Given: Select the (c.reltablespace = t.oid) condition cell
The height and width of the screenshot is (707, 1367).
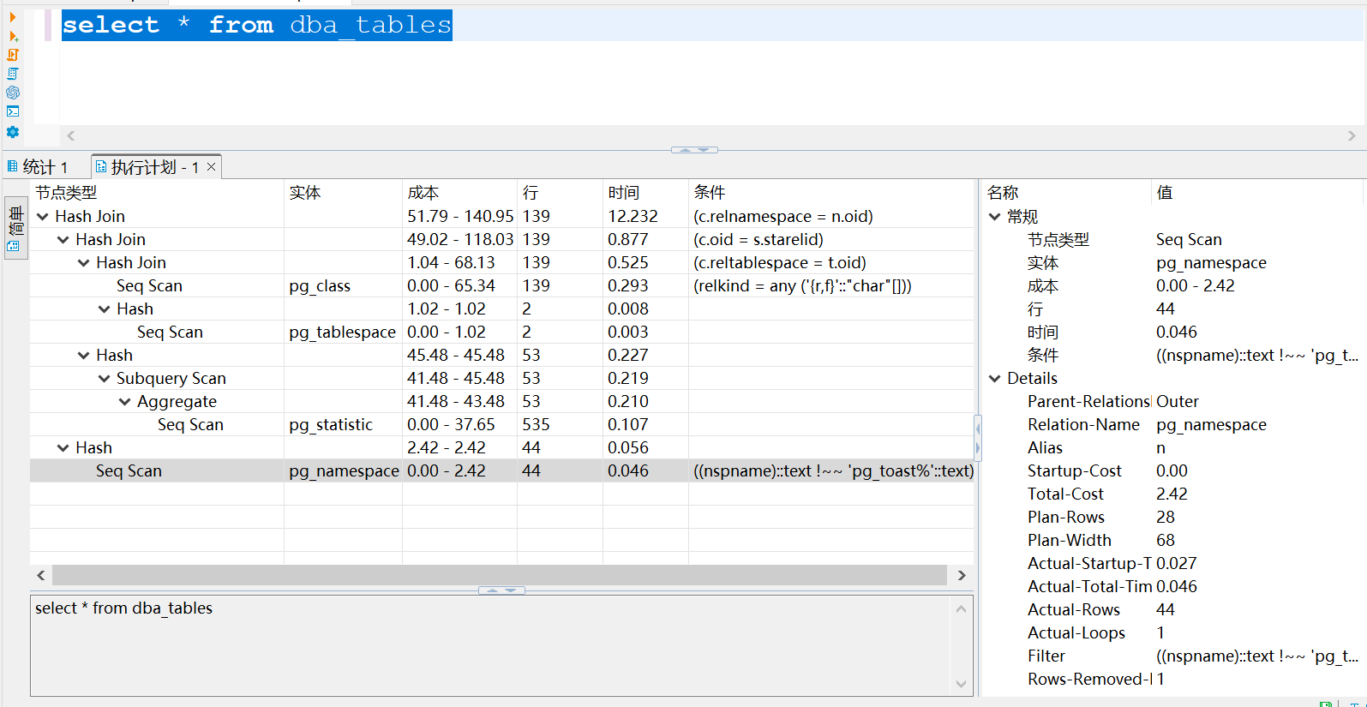Looking at the screenshot, I should [831, 263].
